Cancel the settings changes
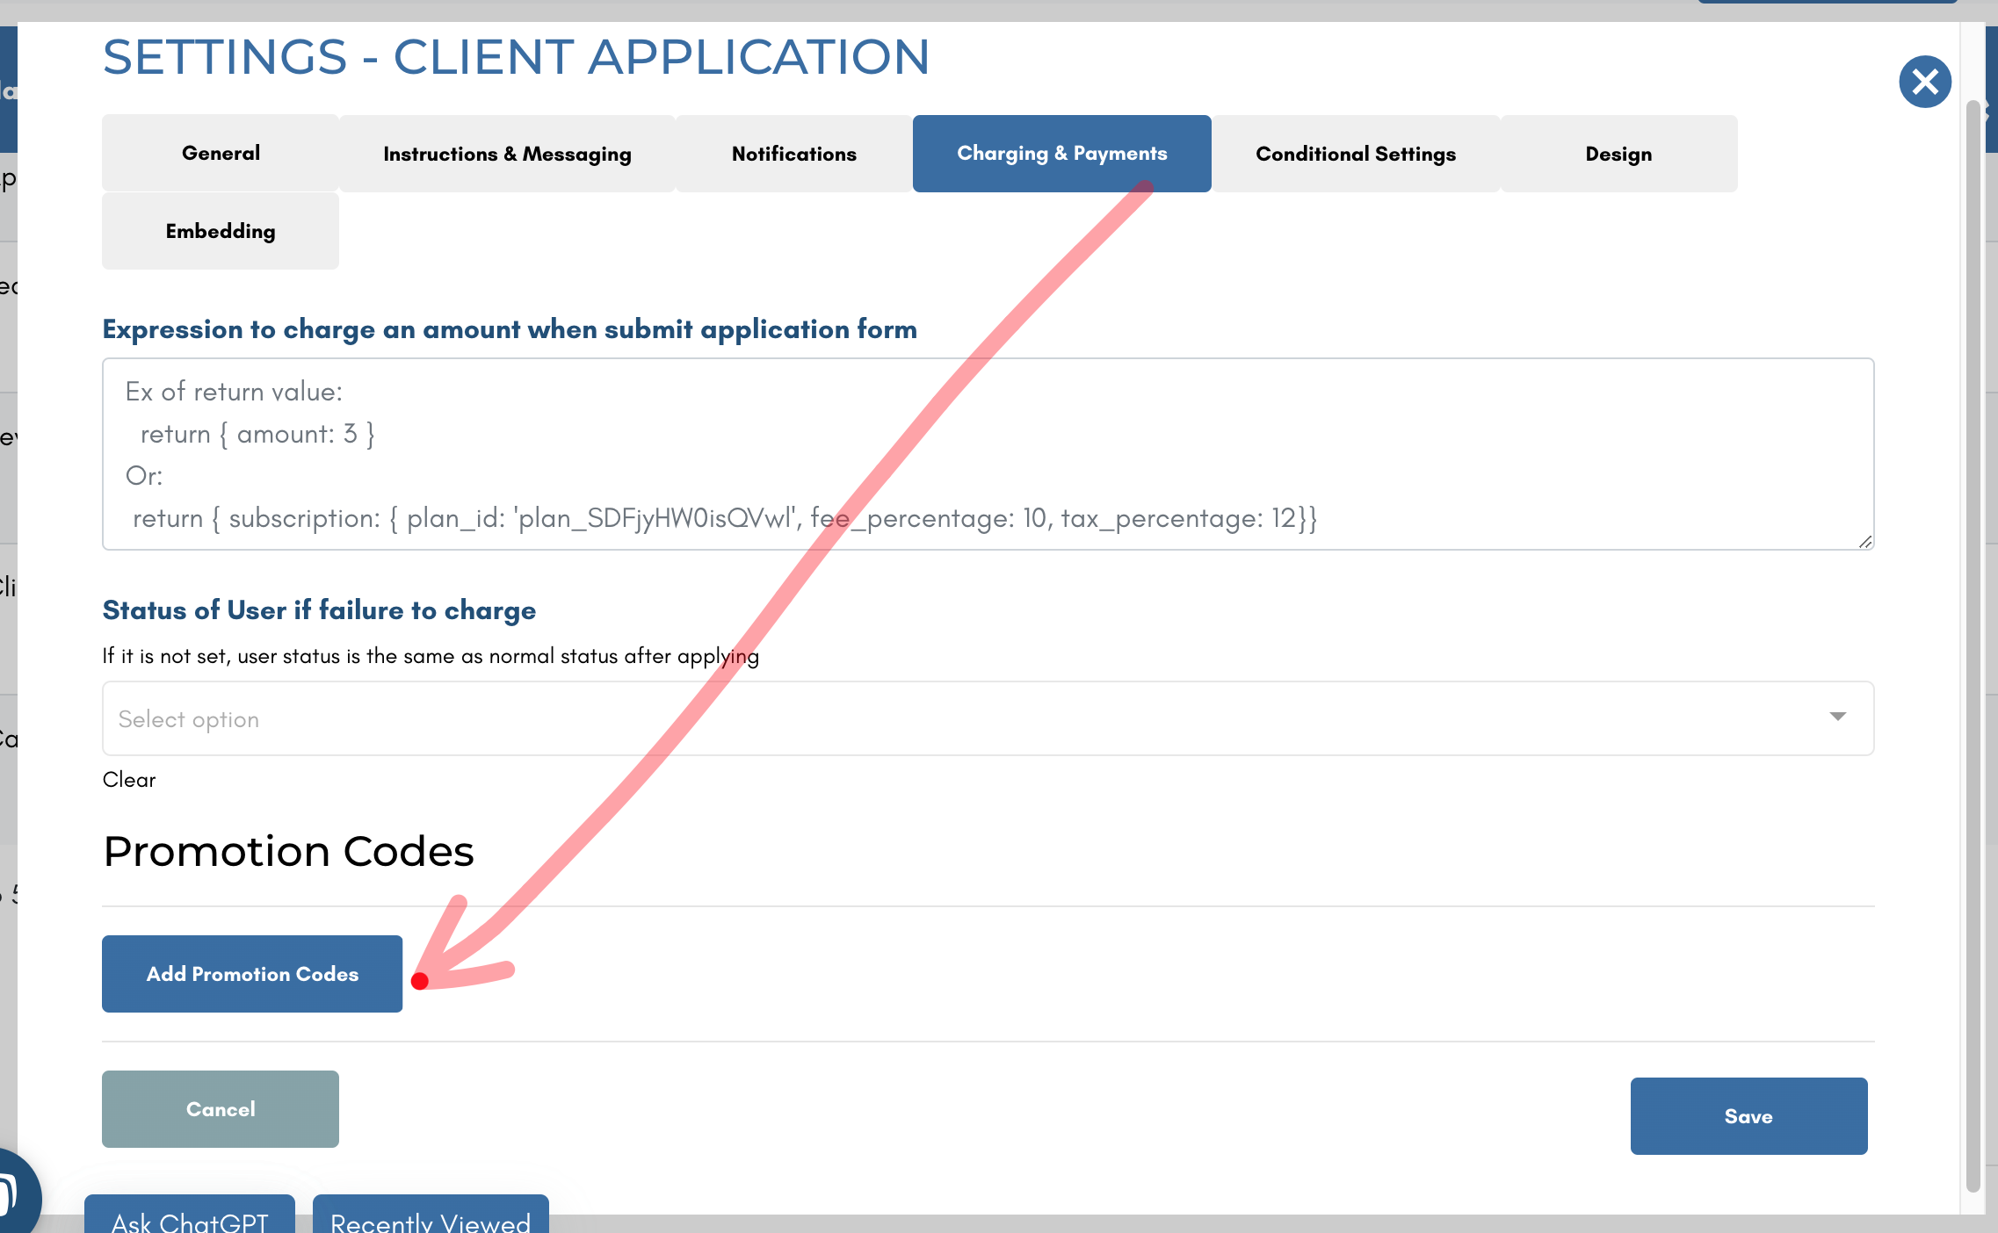The width and height of the screenshot is (1998, 1233). pos(220,1109)
